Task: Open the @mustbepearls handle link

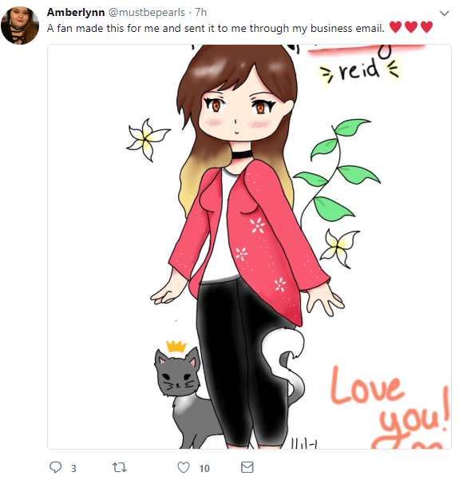Action: (x=147, y=12)
